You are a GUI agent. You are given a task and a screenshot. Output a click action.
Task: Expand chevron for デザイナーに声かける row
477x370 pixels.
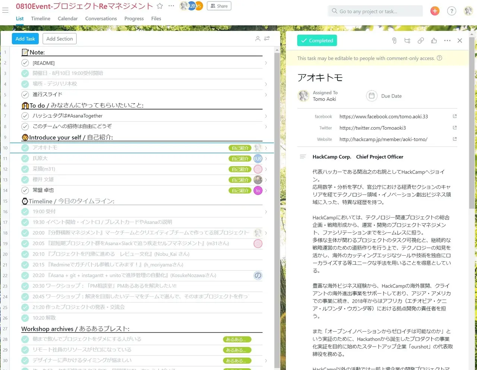[x=266, y=361]
